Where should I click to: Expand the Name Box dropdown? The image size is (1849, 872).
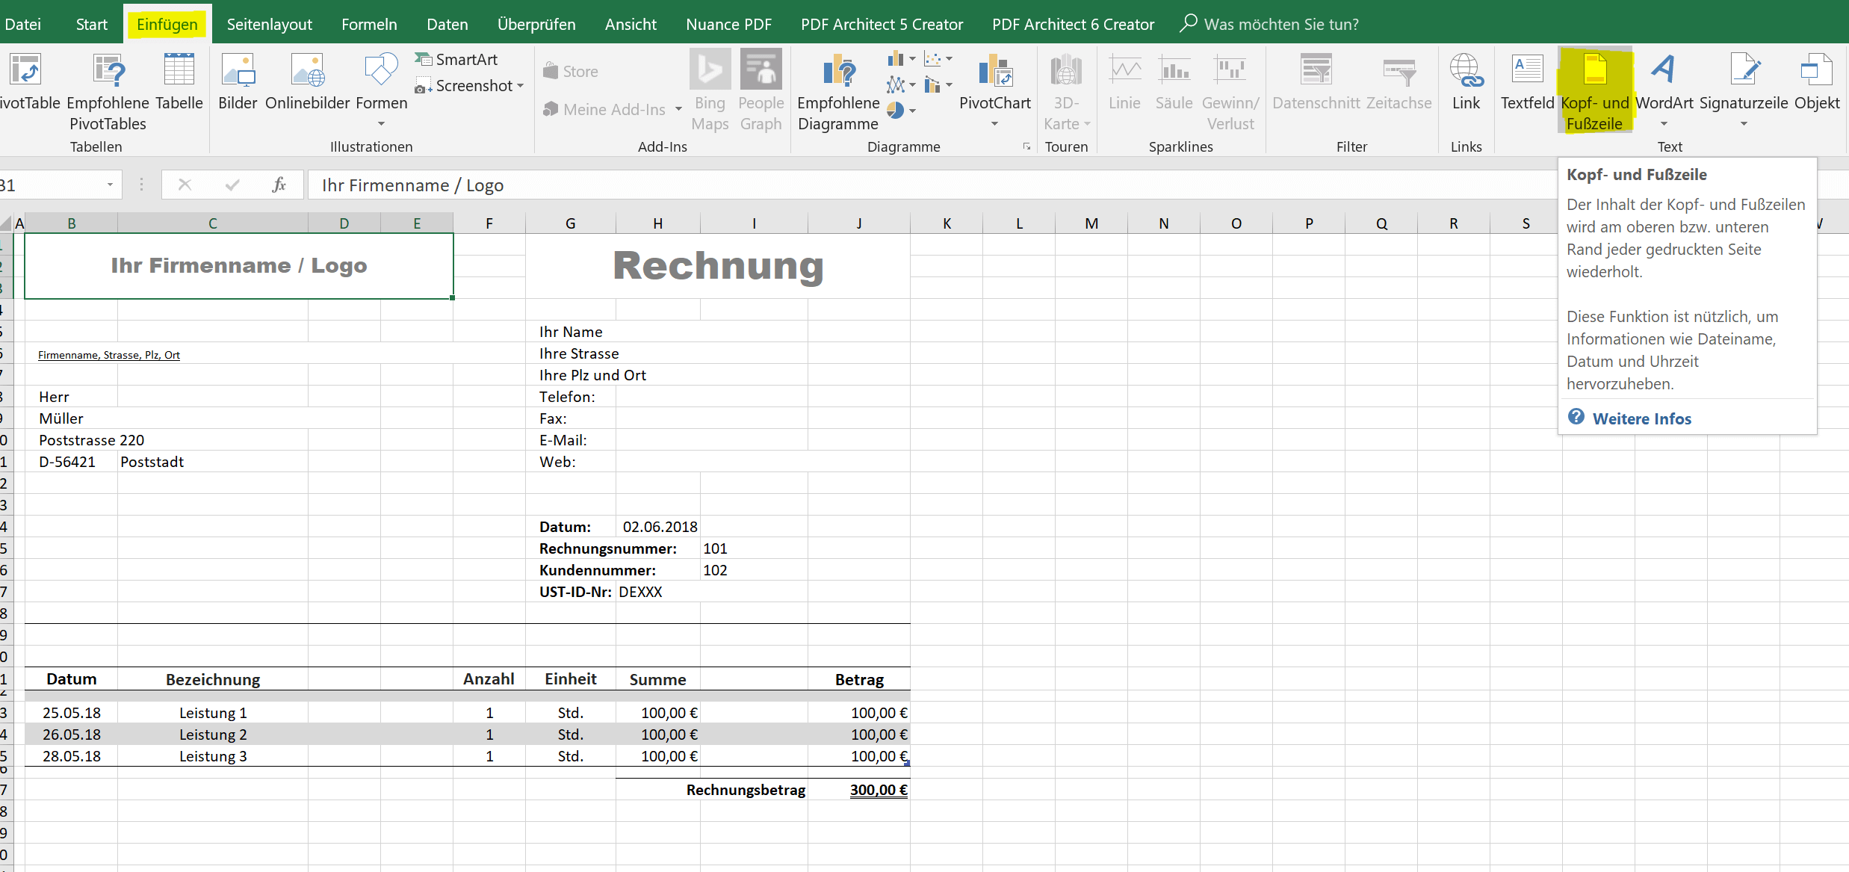(x=110, y=185)
